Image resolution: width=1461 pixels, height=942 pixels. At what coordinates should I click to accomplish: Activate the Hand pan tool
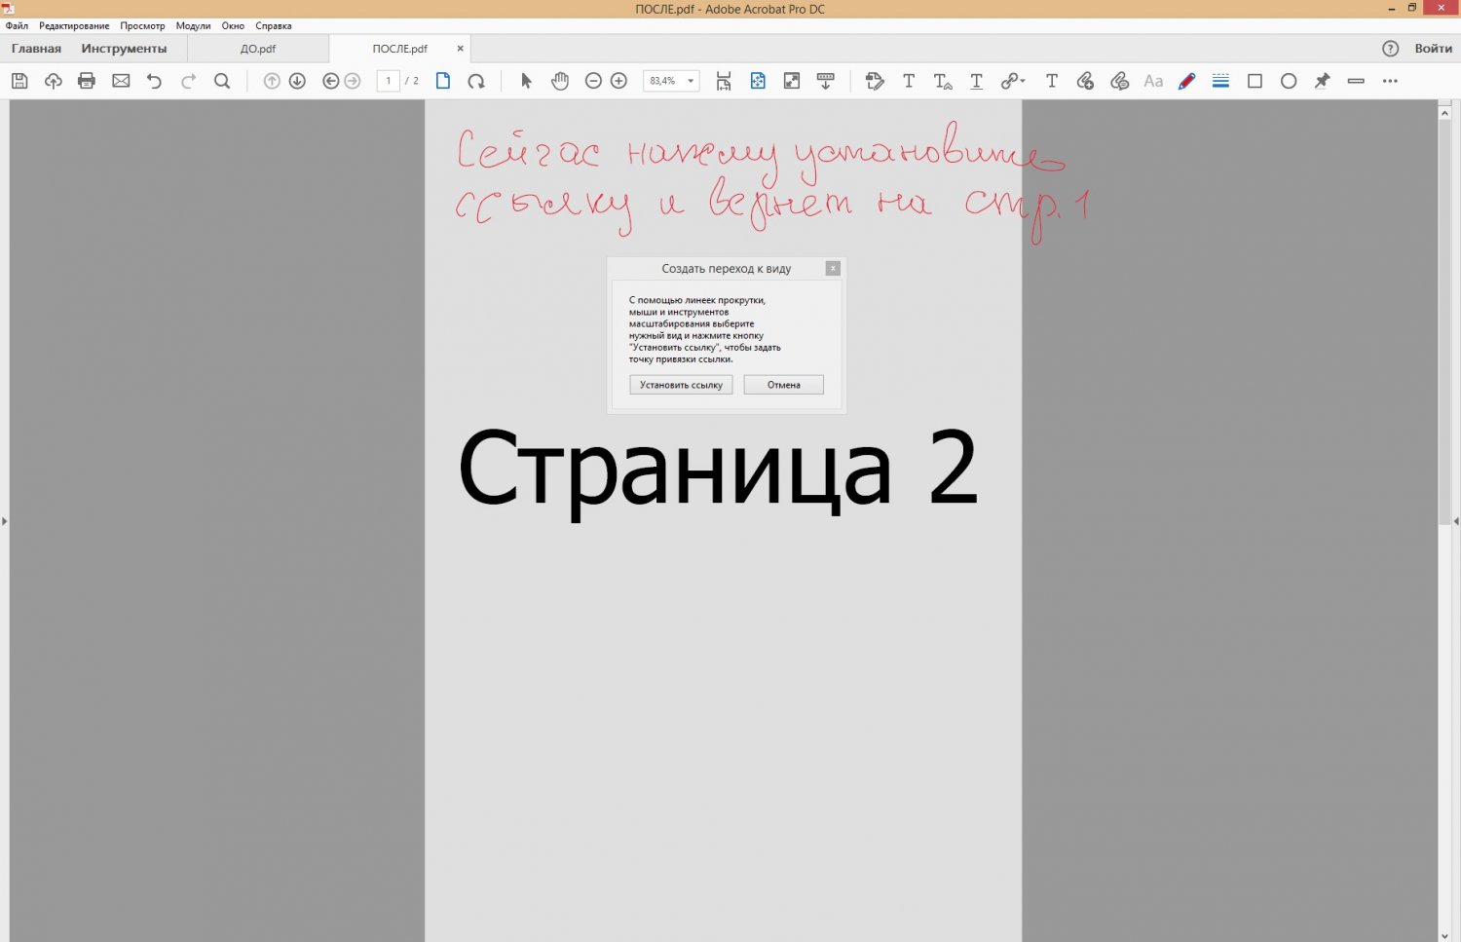tap(560, 81)
